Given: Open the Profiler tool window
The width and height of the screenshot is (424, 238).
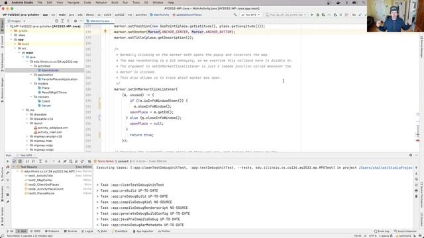Looking at the screenshot, I should pyautogui.click(x=164, y=231).
